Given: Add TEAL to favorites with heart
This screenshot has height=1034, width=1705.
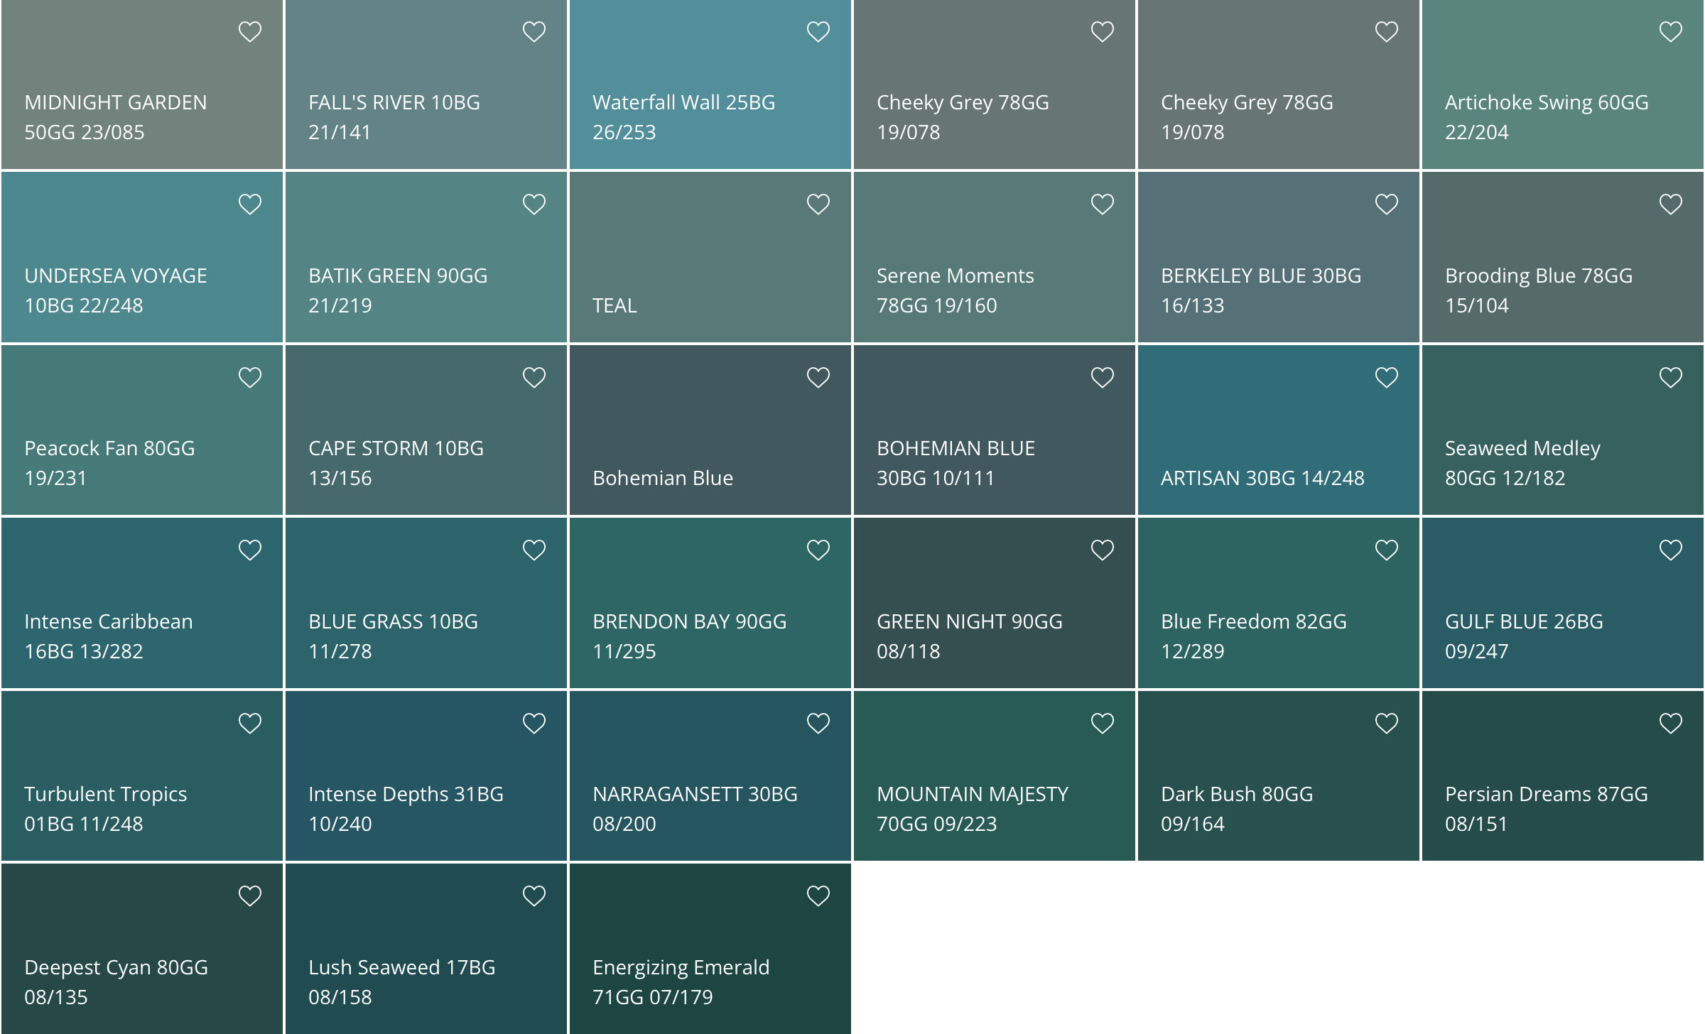Looking at the screenshot, I should pos(818,205).
